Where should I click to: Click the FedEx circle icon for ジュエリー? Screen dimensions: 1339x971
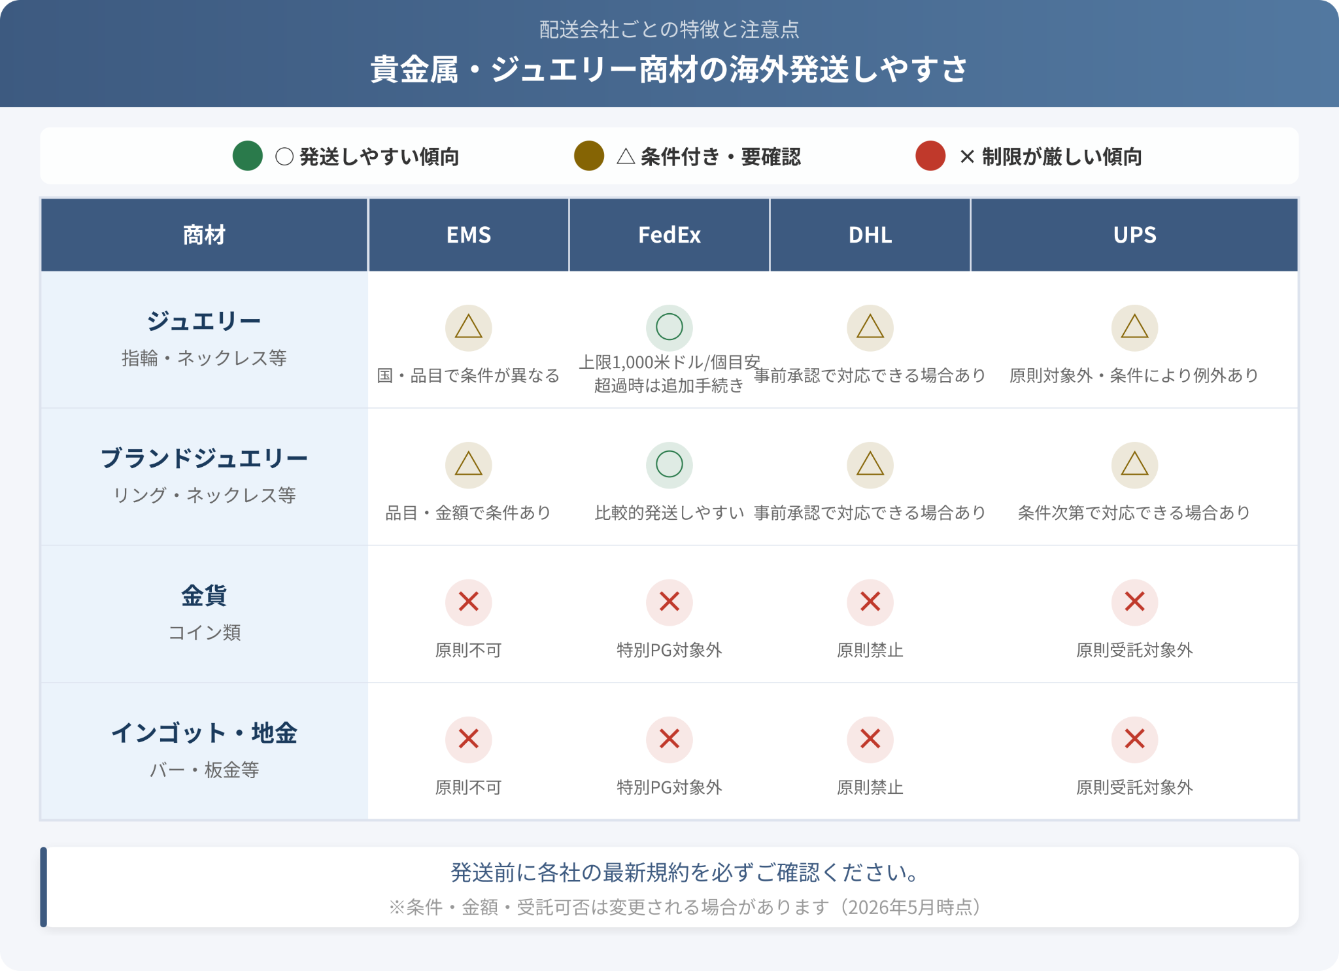pos(669,328)
